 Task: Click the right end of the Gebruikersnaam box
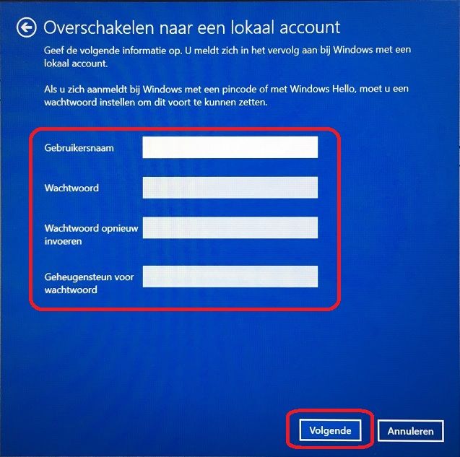pyautogui.click(x=313, y=147)
